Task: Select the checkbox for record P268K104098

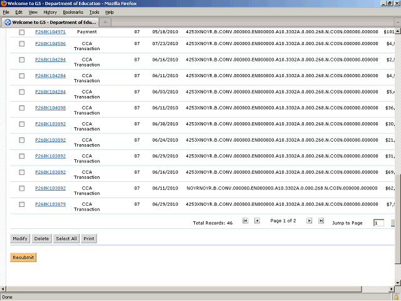Action: click(x=22, y=108)
